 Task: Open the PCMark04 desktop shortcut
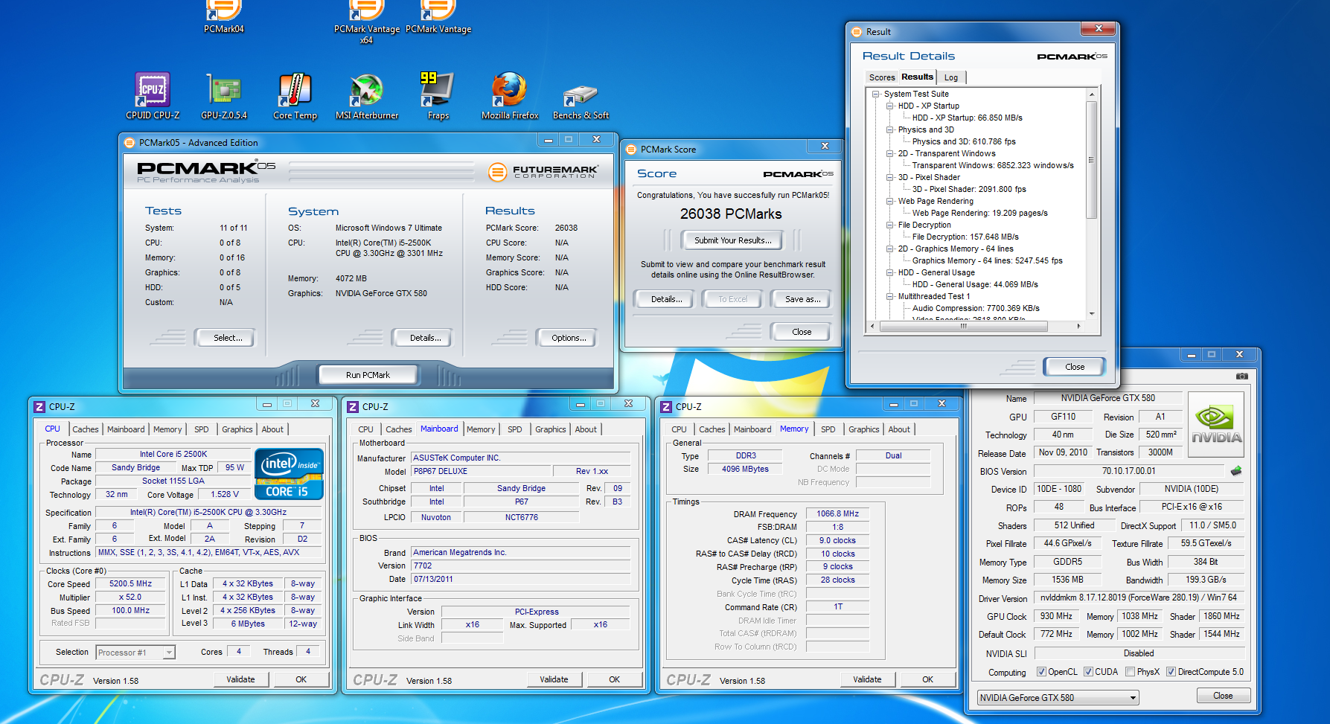tap(224, 16)
